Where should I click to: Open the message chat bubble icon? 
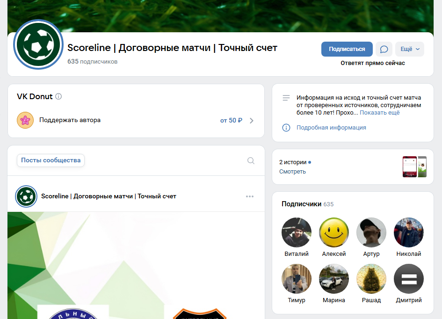[384, 49]
